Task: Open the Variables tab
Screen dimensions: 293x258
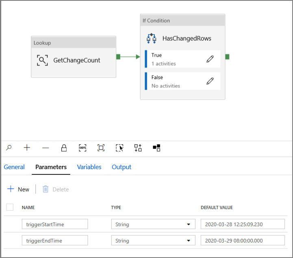Action: click(x=89, y=167)
